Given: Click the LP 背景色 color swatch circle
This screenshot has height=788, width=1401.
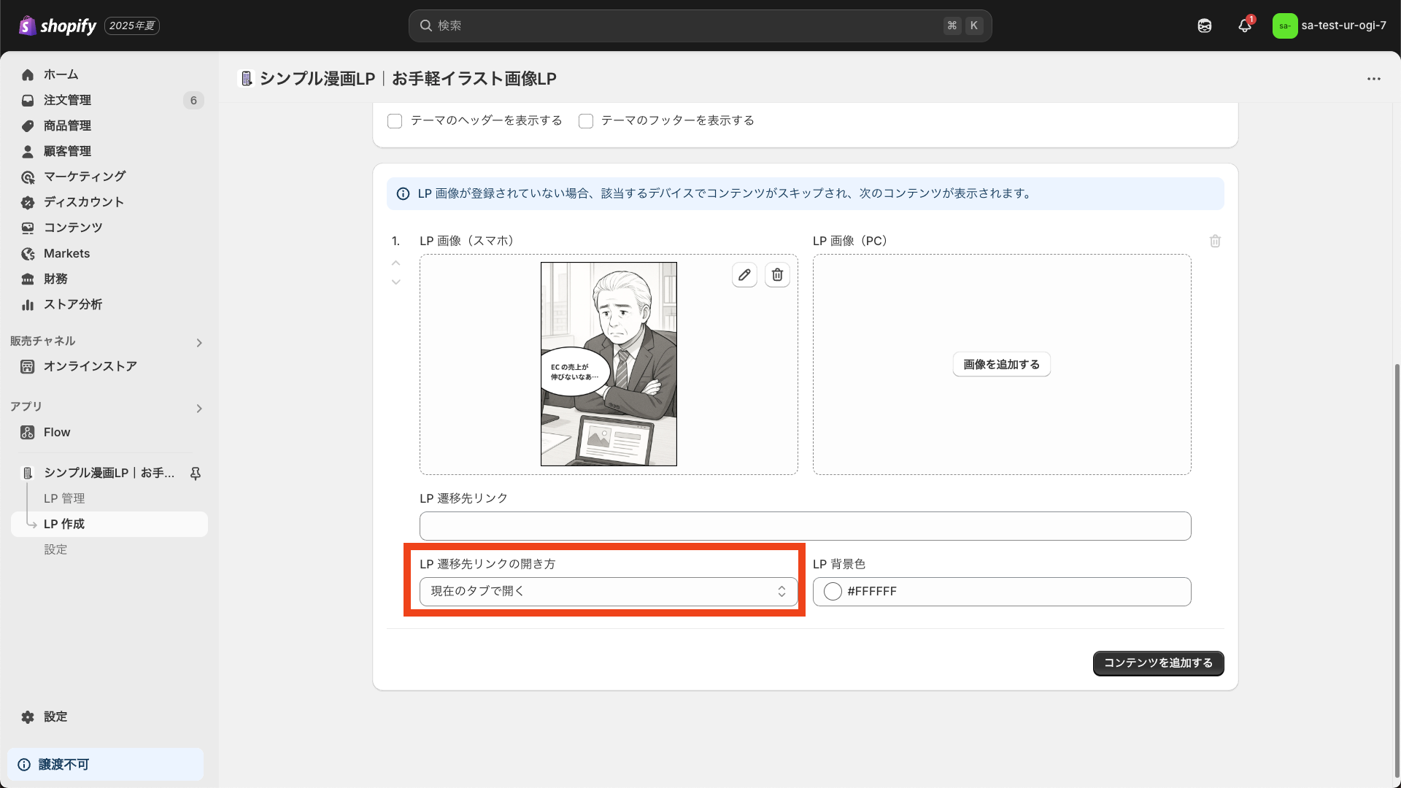Looking at the screenshot, I should pyautogui.click(x=833, y=592).
